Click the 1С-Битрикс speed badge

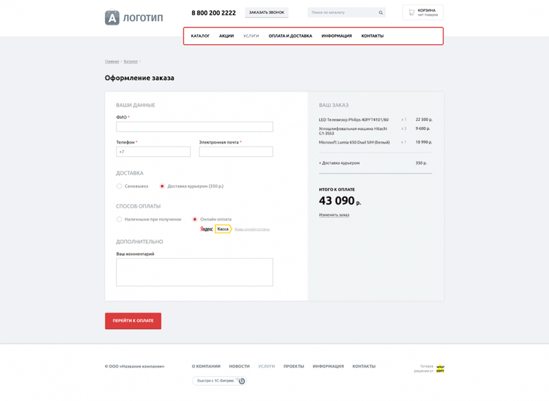(219, 381)
